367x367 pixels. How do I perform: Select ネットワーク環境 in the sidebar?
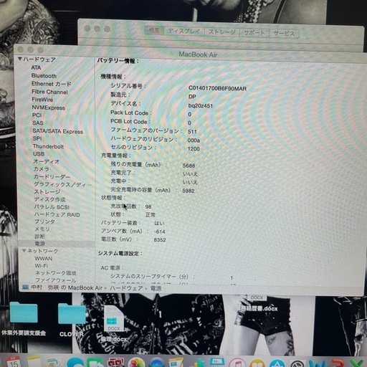click(56, 273)
